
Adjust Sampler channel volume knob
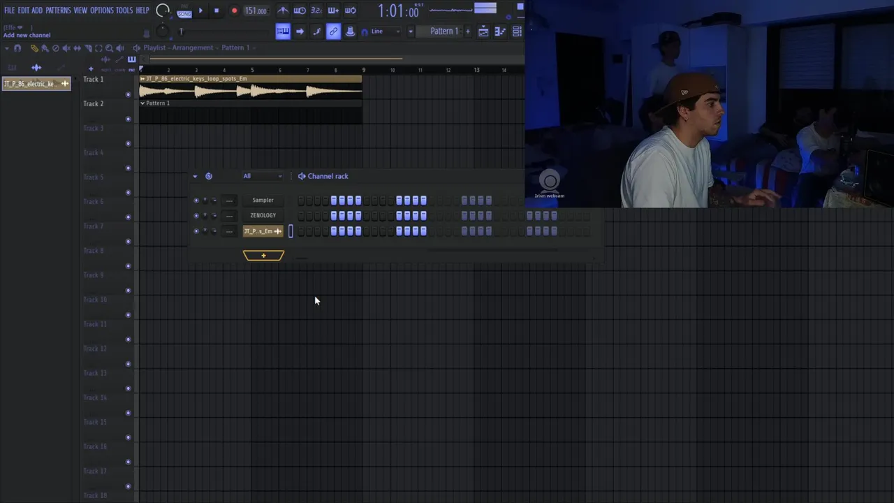[x=214, y=201]
